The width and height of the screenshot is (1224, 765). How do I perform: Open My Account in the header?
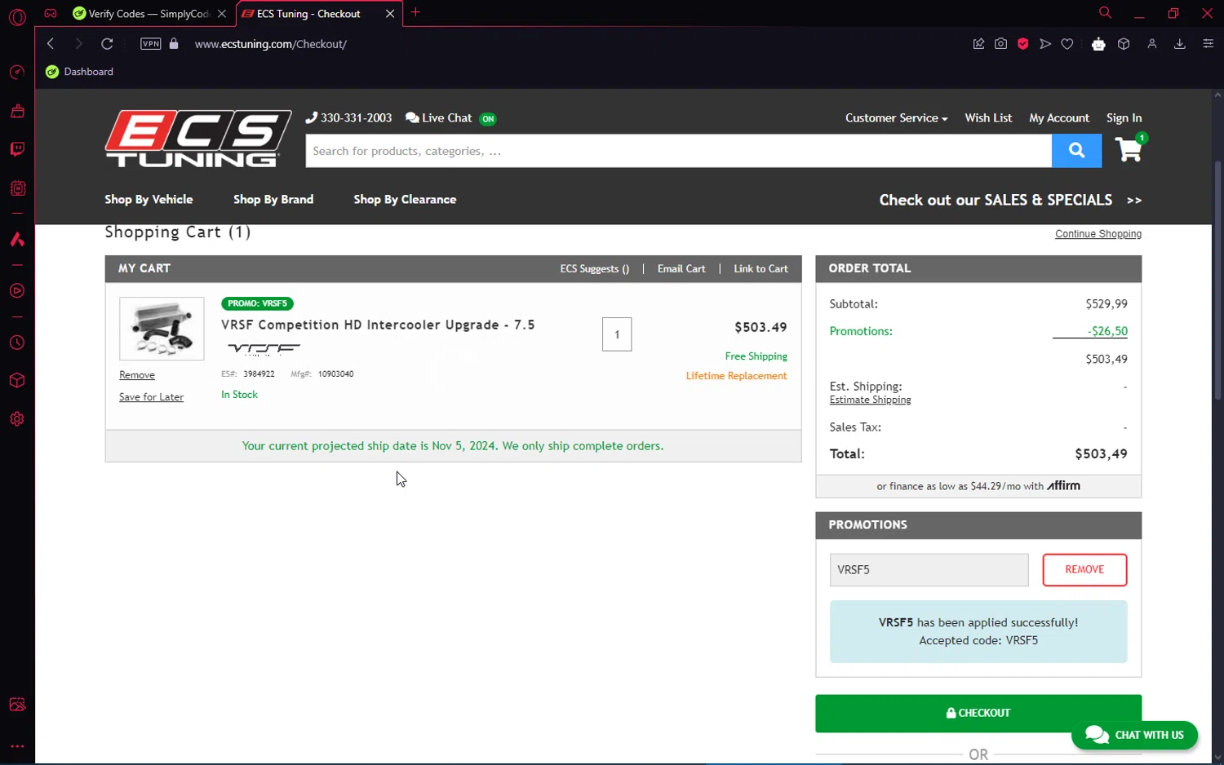(x=1059, y=118)
